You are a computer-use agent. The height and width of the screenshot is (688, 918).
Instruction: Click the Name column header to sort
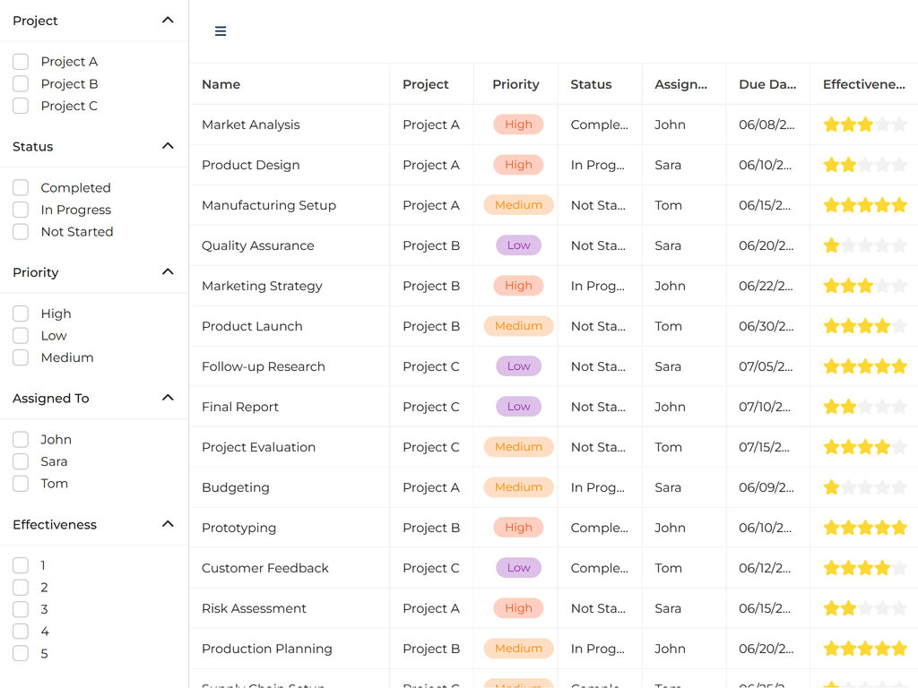coord(221,83)
